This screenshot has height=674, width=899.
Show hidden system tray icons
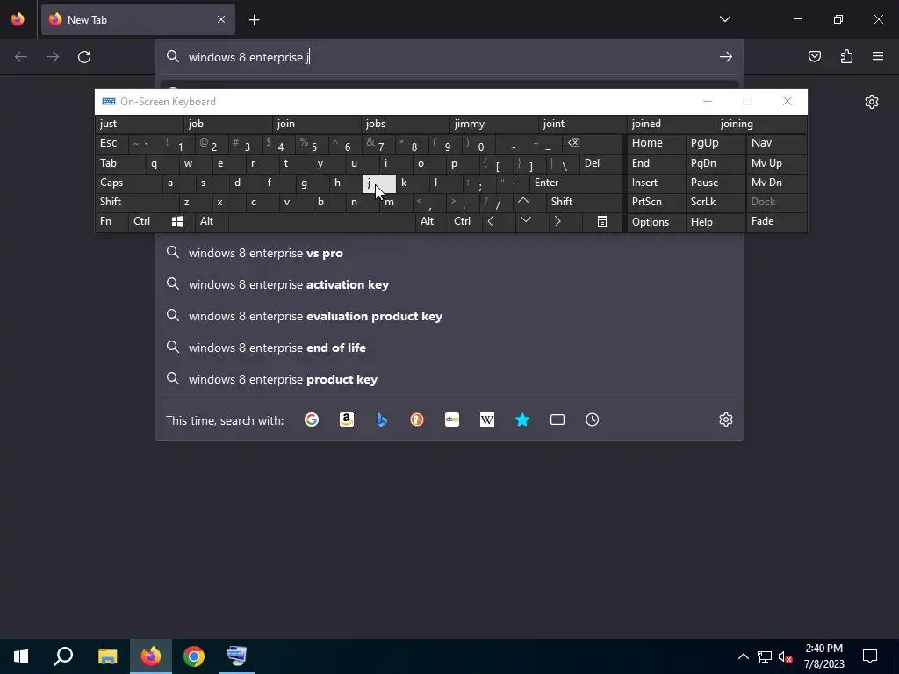click(x=743, y=656)
